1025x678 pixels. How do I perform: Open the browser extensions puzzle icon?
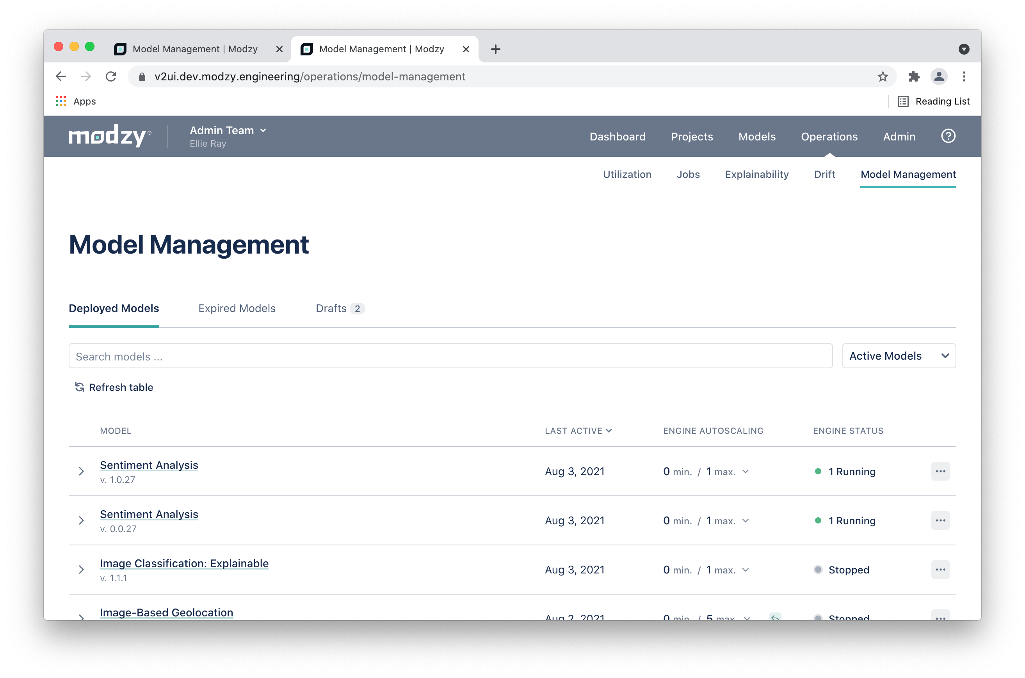click(913, 76)
